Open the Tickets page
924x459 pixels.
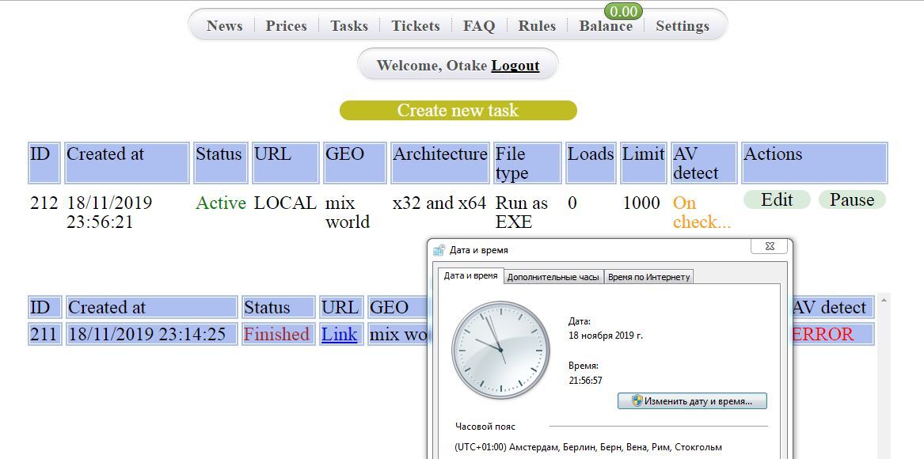(416, 26)
